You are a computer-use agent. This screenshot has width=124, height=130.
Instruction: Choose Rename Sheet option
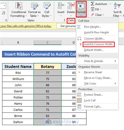pos(97,72)
